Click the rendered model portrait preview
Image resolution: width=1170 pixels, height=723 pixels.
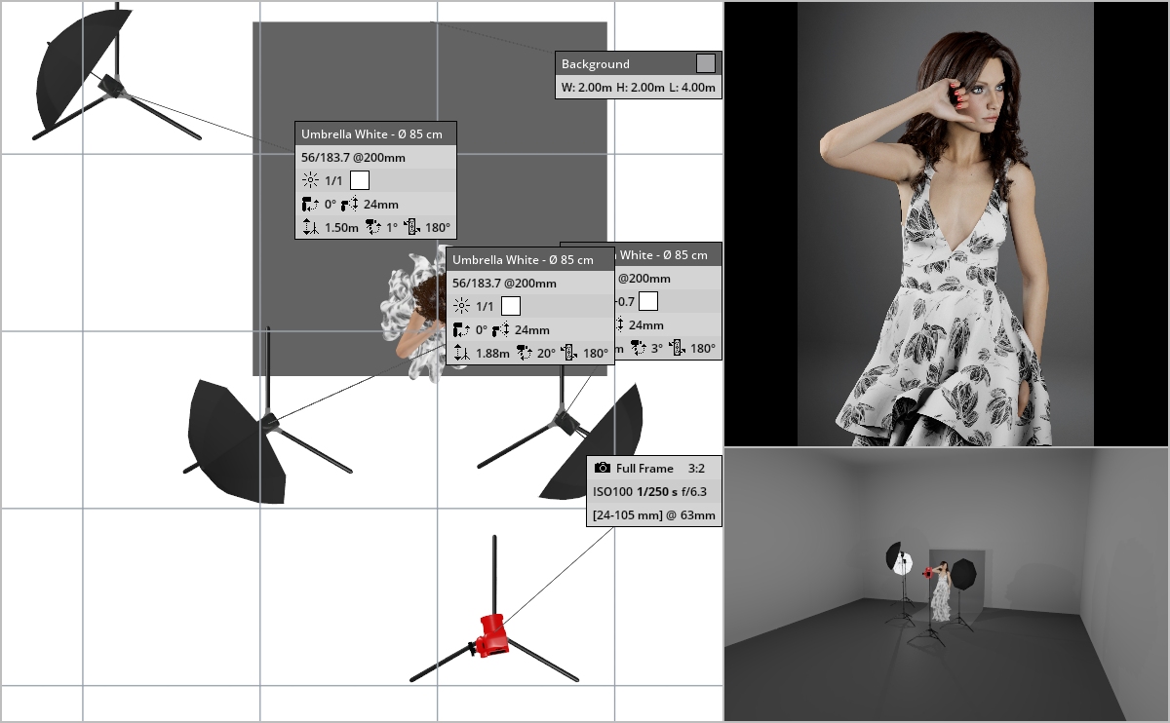coord(946,224)
